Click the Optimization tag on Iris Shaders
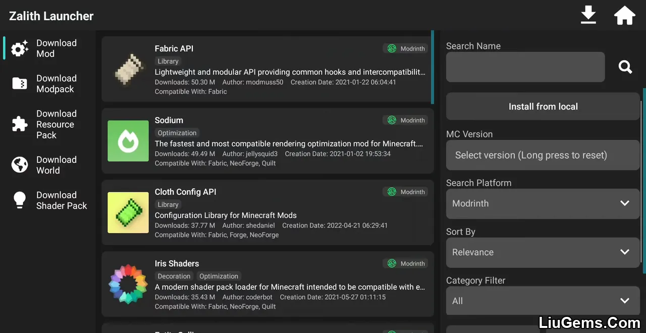This screenshot has width=646, height=333. 219,276
